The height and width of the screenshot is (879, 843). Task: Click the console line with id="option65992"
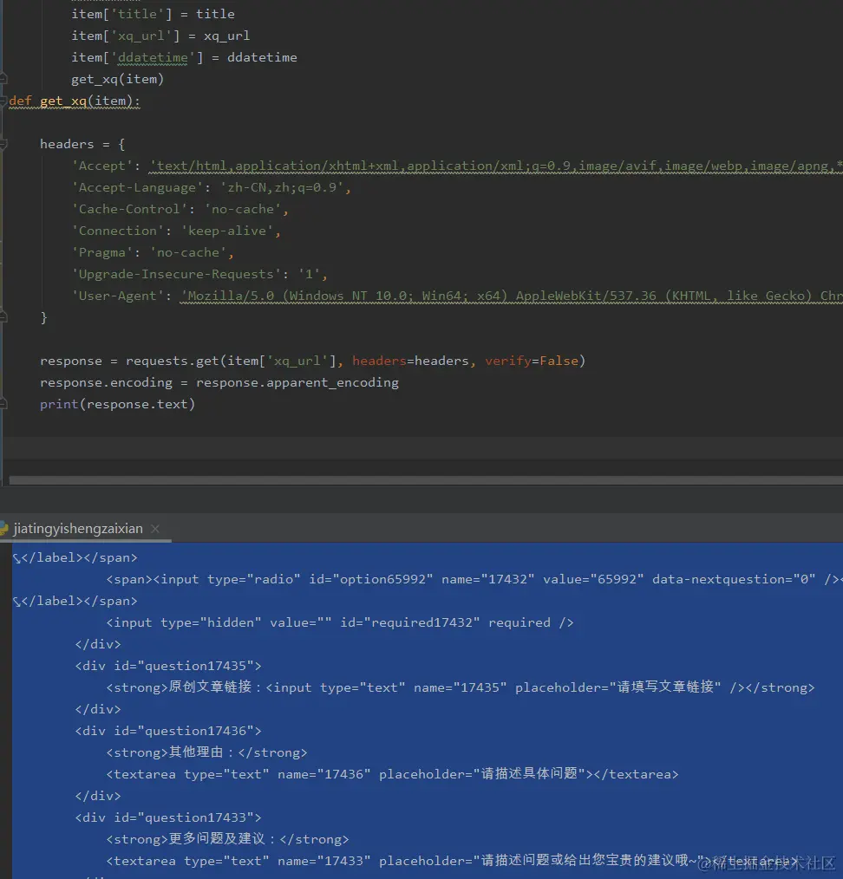click(x=474, y=579)
